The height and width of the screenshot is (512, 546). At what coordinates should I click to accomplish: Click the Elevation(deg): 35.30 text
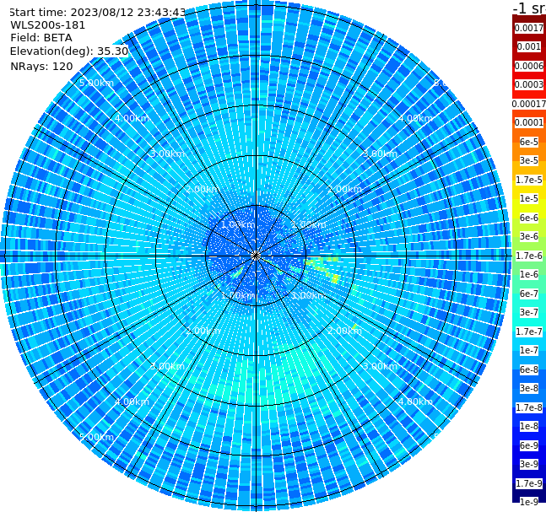[69, 51]
